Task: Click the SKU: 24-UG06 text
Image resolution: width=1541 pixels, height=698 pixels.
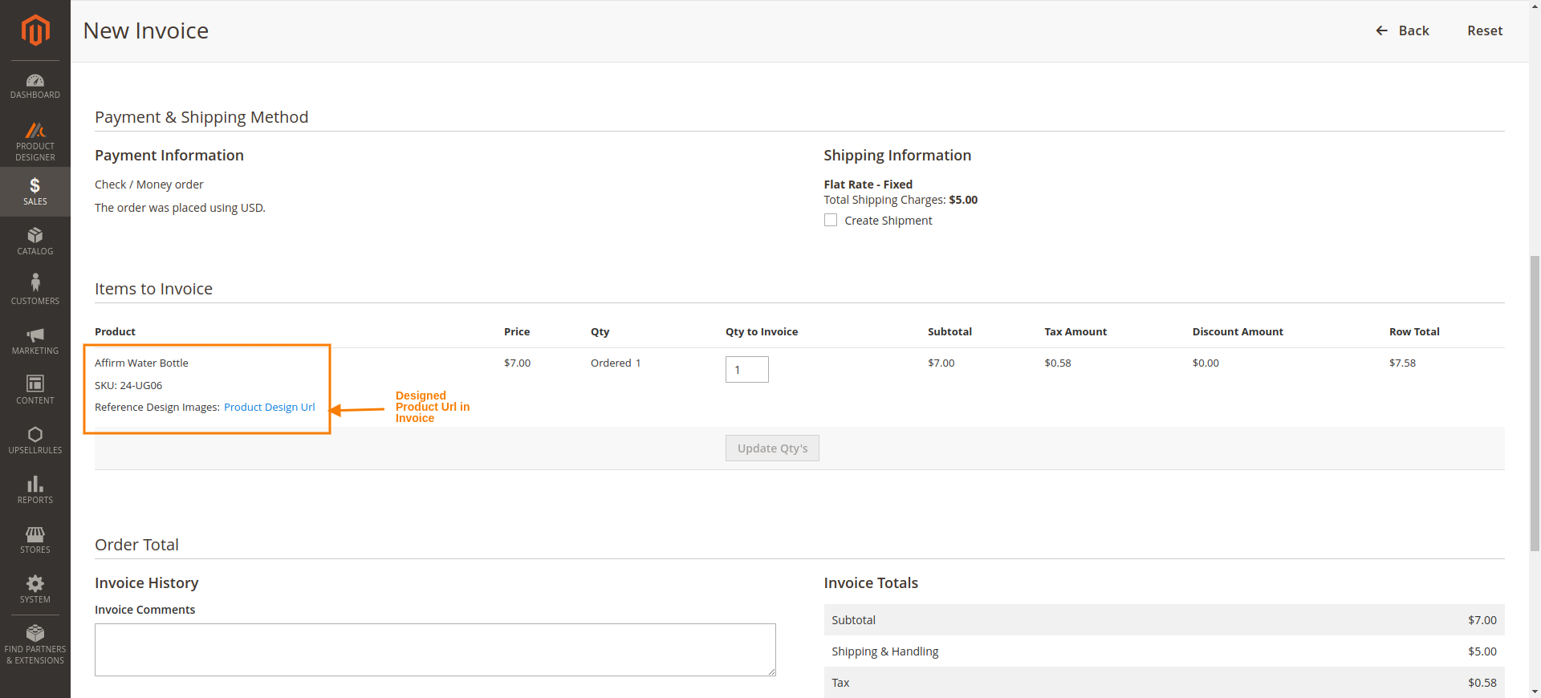Action: (x=128, y=385)
